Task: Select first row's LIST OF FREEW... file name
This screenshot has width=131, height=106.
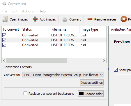Action: [x=64, y=35]
